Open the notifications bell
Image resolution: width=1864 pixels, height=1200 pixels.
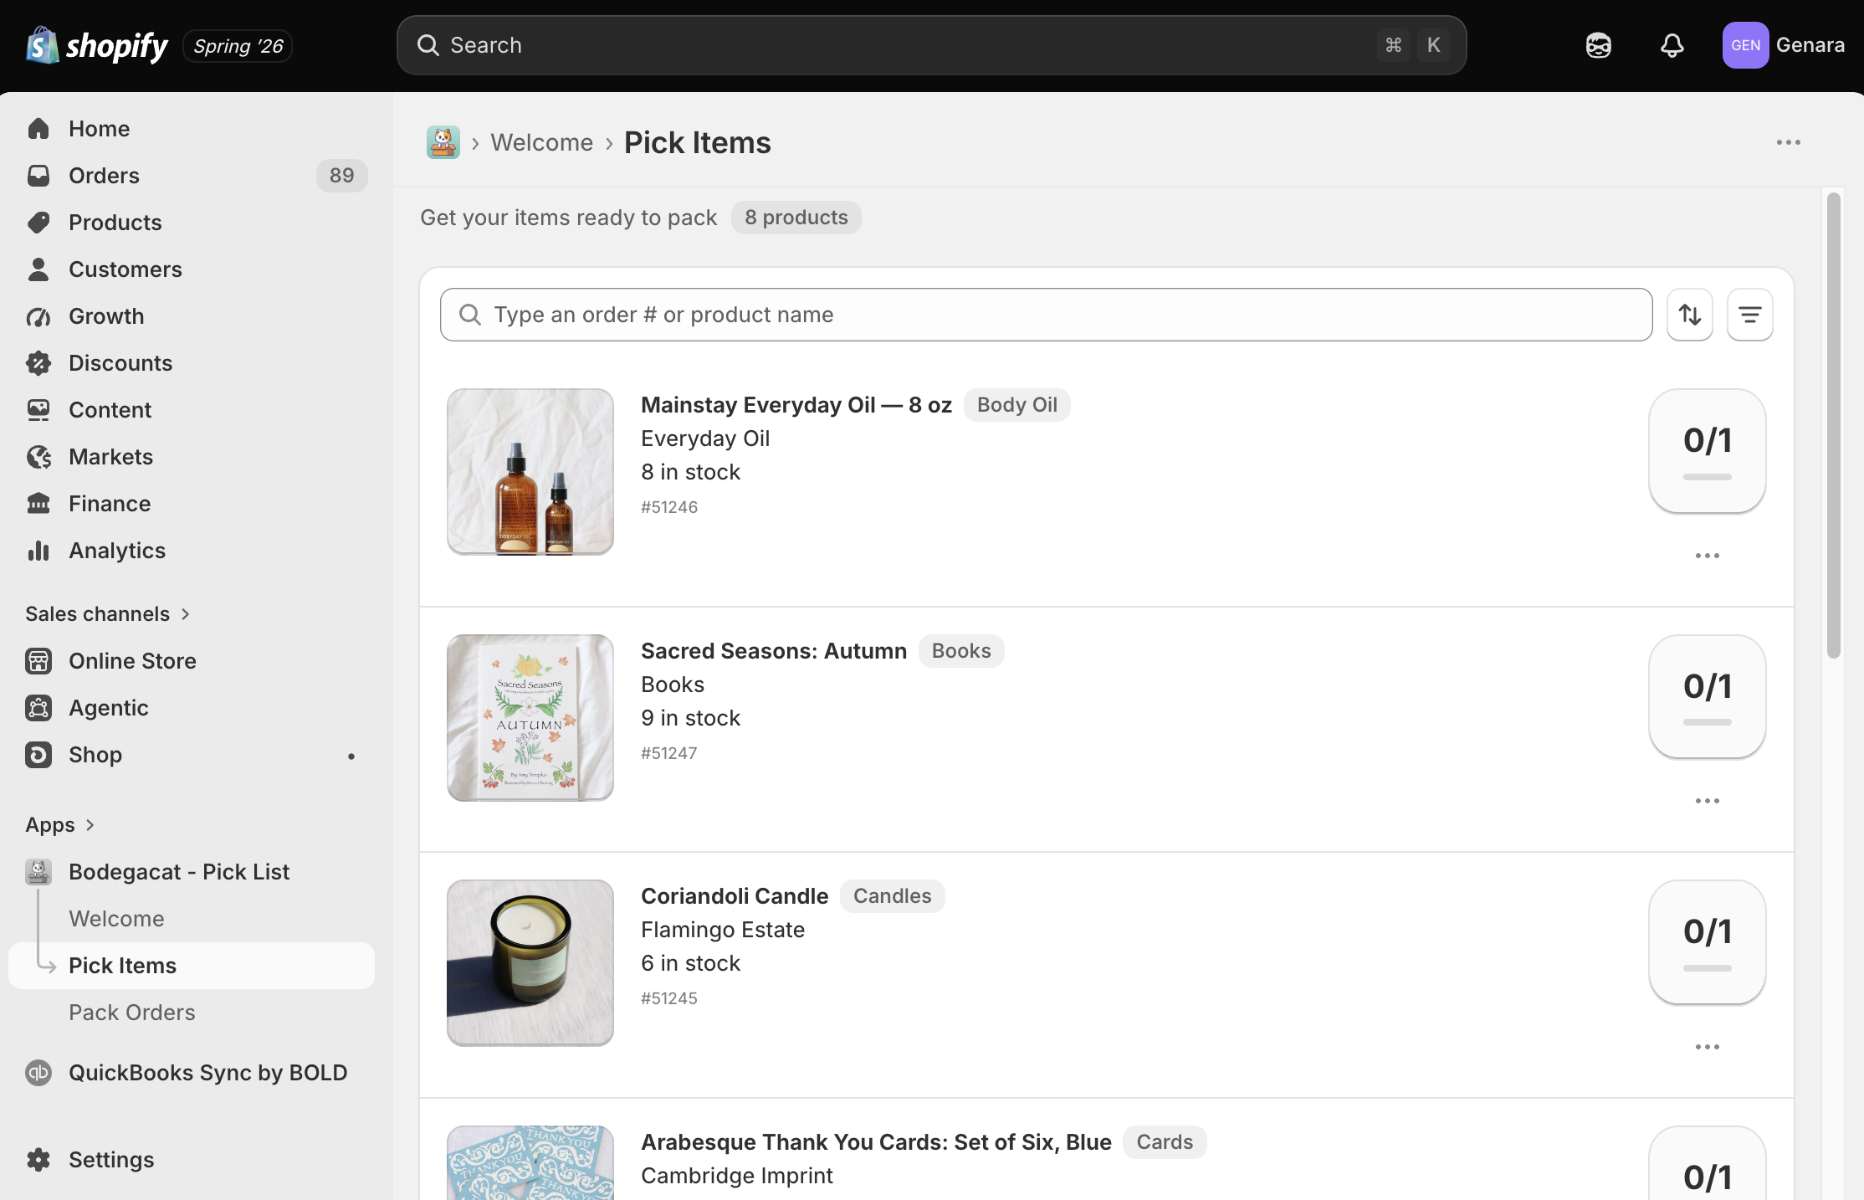[1672, 45]
